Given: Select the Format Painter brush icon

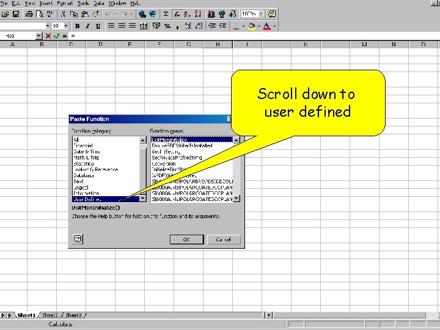Looking at the screenshot, I should tap(95, 14).
